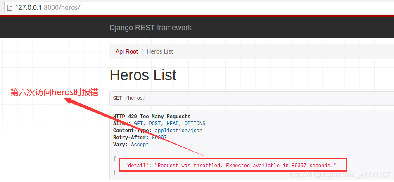Image resolution: width=394 pixels, height=182 pixels.
Task: Click Content-Type application/json header line
Action: [157, 131]
